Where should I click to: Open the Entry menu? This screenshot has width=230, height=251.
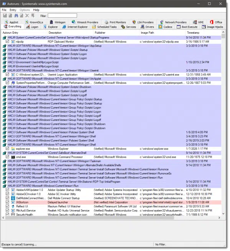tap(13, 10)
